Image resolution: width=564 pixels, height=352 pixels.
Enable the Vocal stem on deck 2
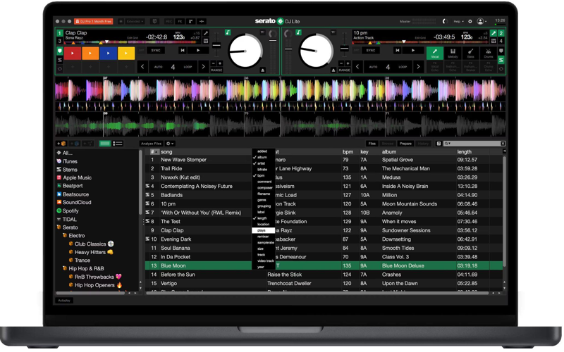tap(435, 54)
